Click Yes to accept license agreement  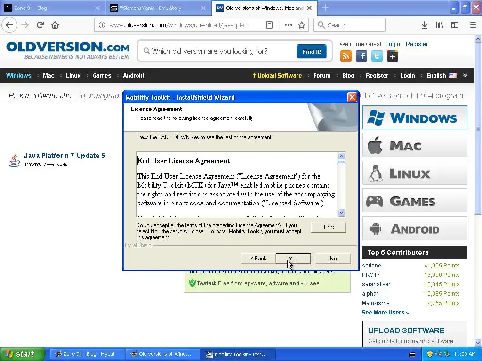293,259
